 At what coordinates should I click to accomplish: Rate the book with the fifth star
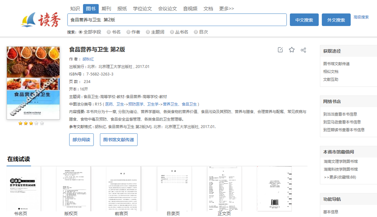pos(42,123)
